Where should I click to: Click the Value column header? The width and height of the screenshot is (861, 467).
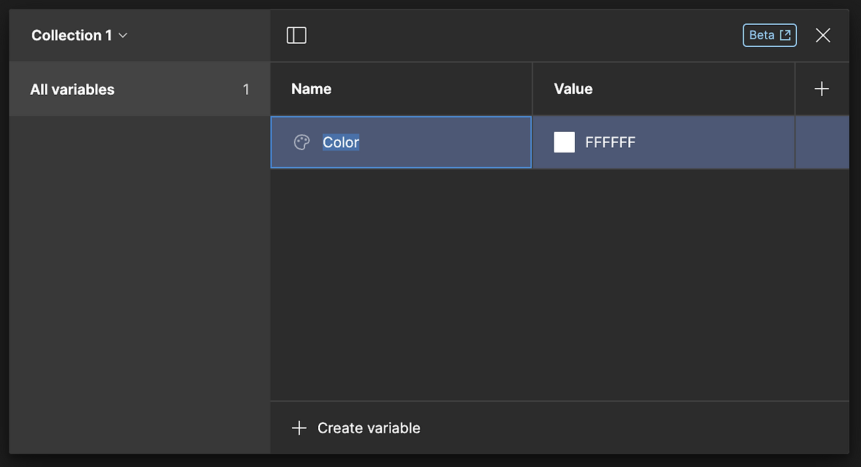coord(573,89)
